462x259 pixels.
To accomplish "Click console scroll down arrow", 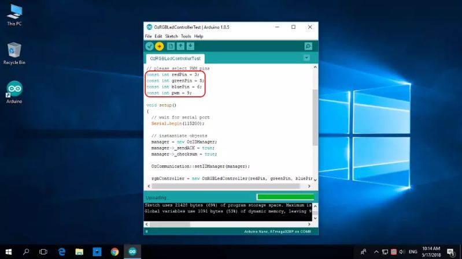I will [x=315, y=218].
